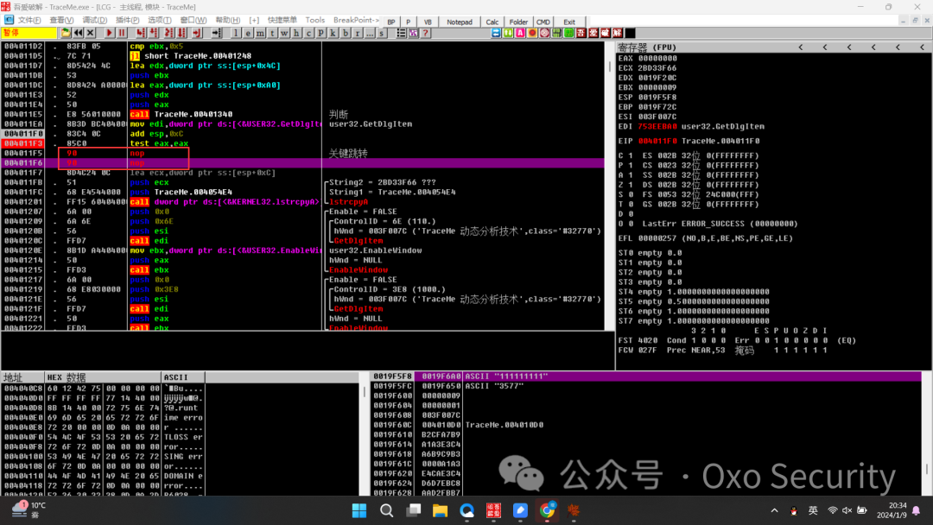Launch Calc from shortcut bar

(492, 22)
